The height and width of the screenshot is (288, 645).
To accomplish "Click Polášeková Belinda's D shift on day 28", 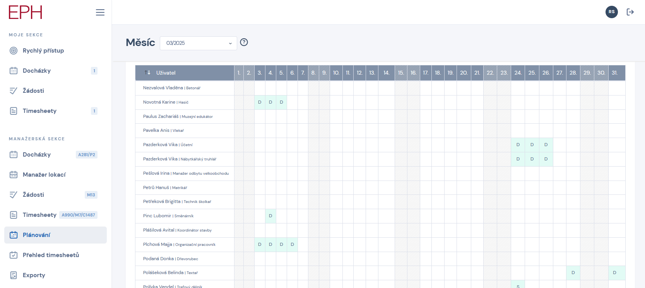I will (573, 273).
